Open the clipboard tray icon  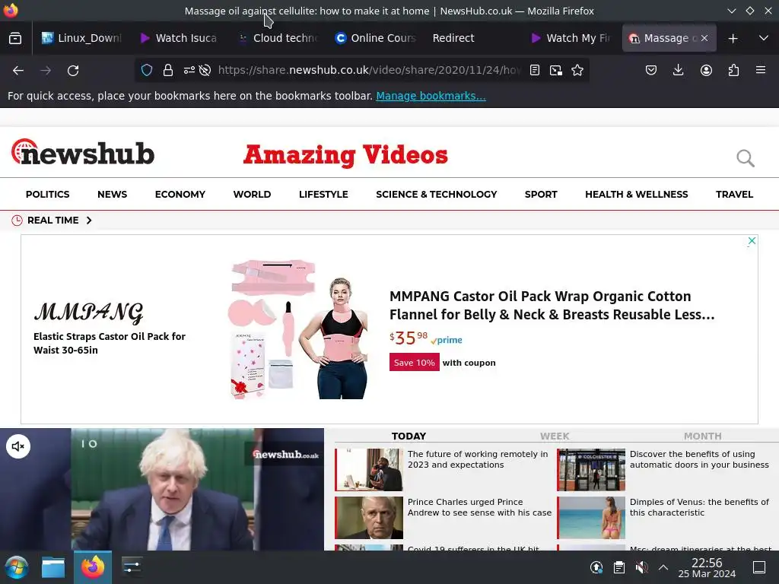coord(619,567)
